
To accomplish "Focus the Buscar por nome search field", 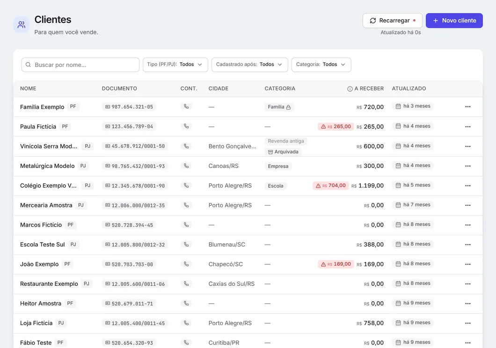I will coord(80,65).
